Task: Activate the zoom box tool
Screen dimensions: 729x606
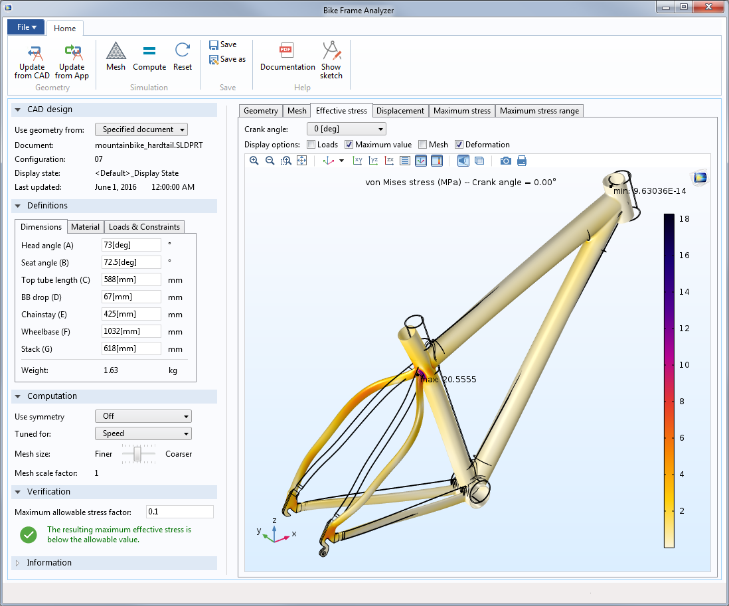Action: click(x=286, y=161)
